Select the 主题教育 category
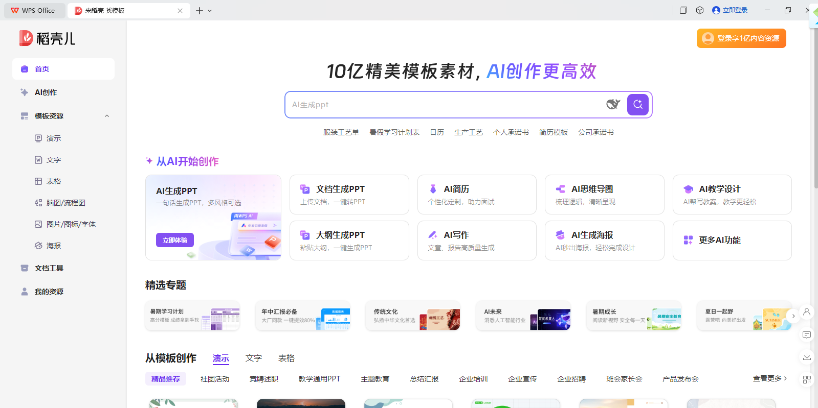Screen dimensions: 818x408 [375, 379]
